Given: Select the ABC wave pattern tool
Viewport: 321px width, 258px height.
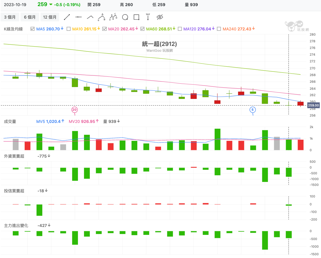Looking at the screenshot, I should pos(102,17).
